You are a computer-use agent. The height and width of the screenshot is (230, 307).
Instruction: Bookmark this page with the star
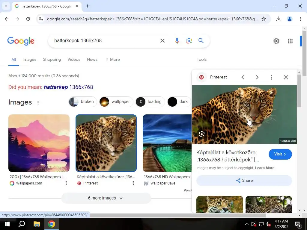(x=264, y=19)
